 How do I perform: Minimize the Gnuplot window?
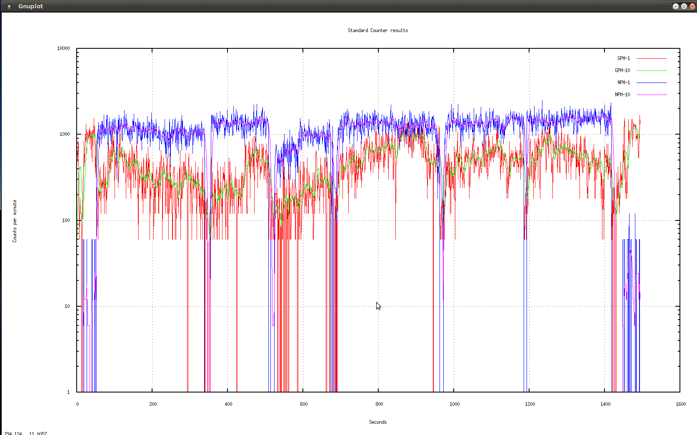(x=676, y=6)
